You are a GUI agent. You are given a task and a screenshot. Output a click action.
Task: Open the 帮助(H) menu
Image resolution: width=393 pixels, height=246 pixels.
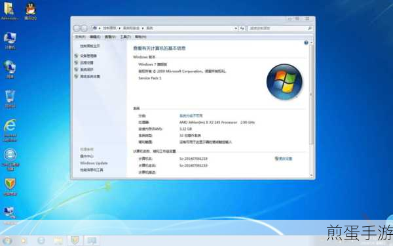[140, 37]
